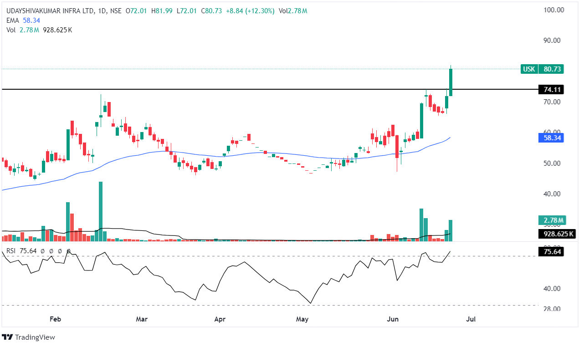Click the TradingView logo icon
The width and height of the screenshot is (584, 347).
[x=7, y=337]
